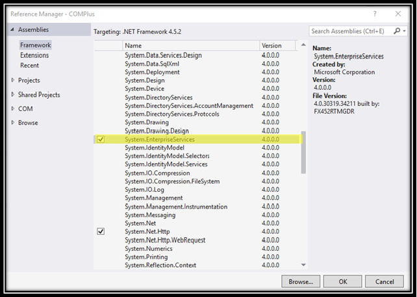Select System.Drawing.Design row
Viewport: 417px width, 297px height.
coord(198,131)
